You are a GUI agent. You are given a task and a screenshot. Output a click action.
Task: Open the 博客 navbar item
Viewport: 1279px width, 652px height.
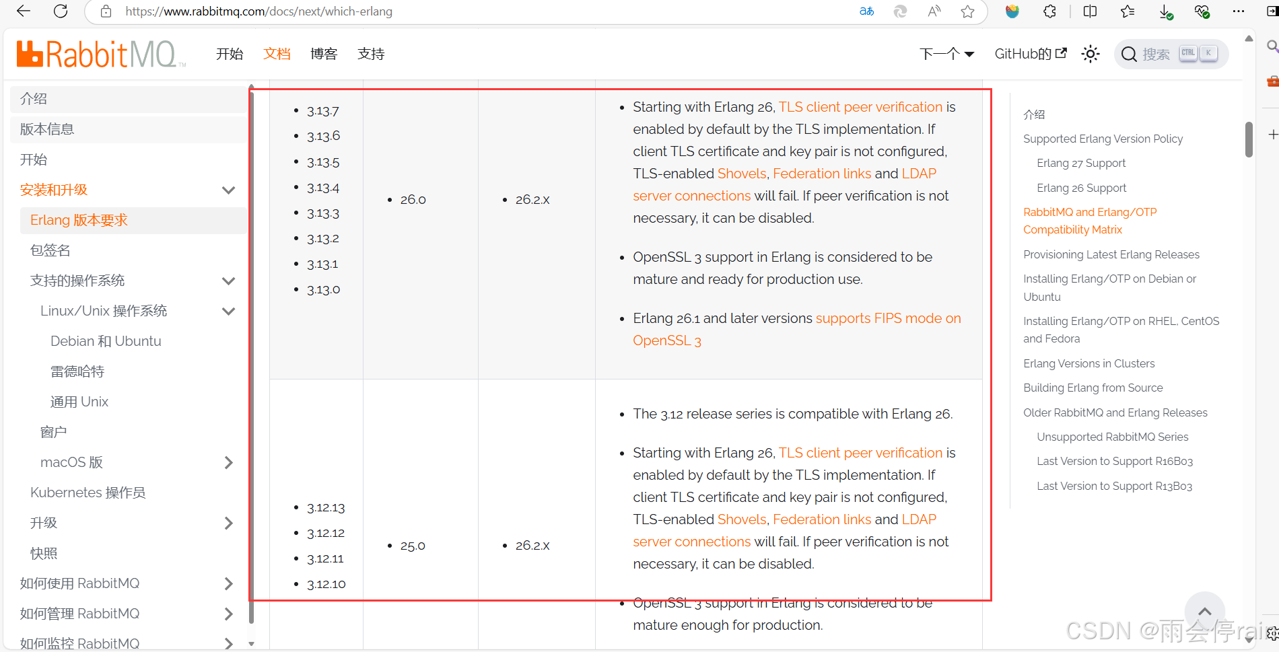click(x=324, y=54)
